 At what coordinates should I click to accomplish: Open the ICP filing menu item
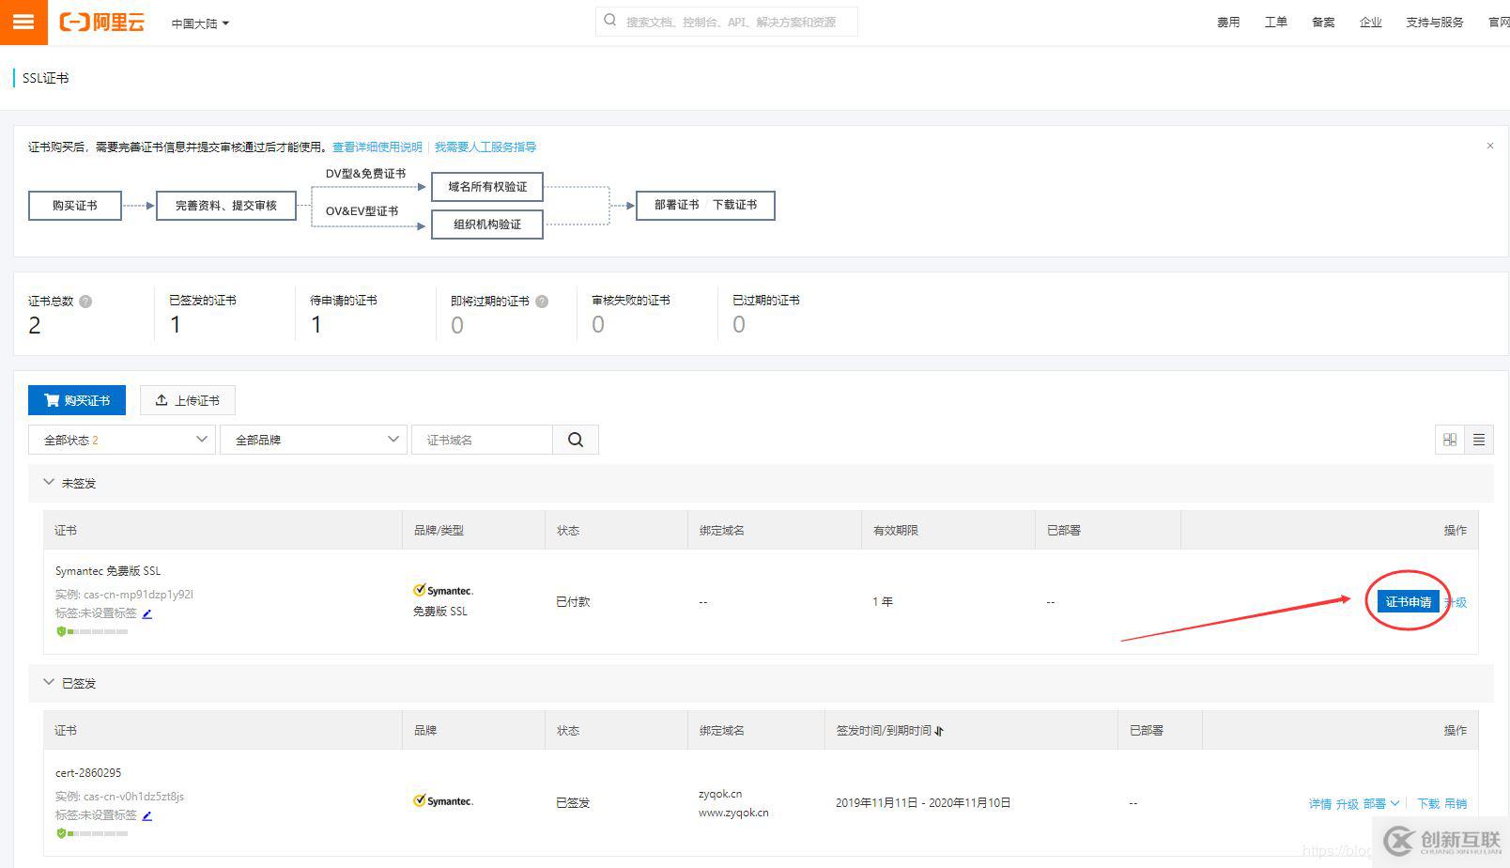pyautogui.click(x=1323, y=23)
